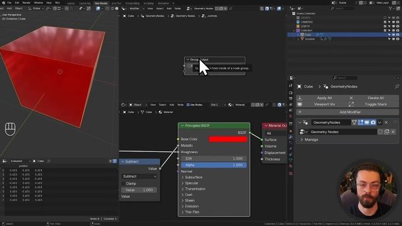402x226 pixels.
Task: Edit the Subtract node Value field
Action: point(139,190)
